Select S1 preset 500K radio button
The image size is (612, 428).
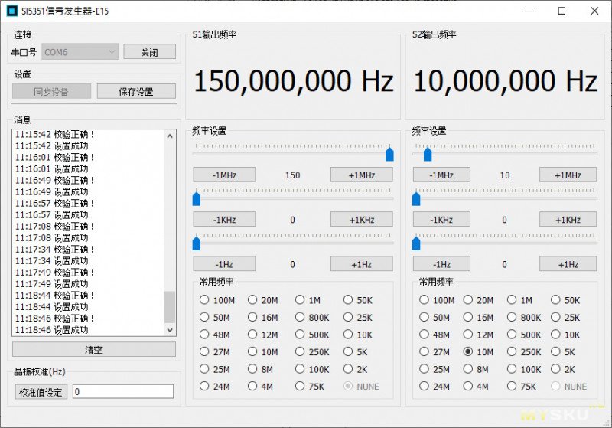point(301,335)
